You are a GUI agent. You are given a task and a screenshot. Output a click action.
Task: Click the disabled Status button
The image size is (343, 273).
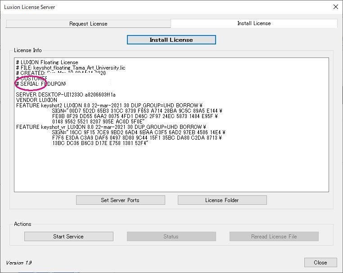(171, 237)
